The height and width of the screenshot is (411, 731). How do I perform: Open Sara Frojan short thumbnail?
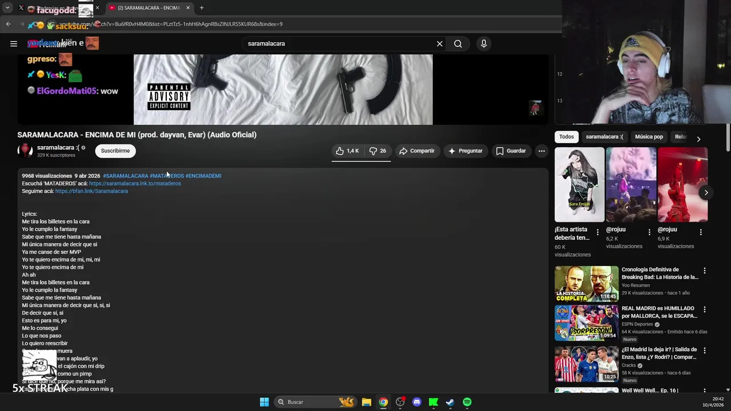(579, 184)
